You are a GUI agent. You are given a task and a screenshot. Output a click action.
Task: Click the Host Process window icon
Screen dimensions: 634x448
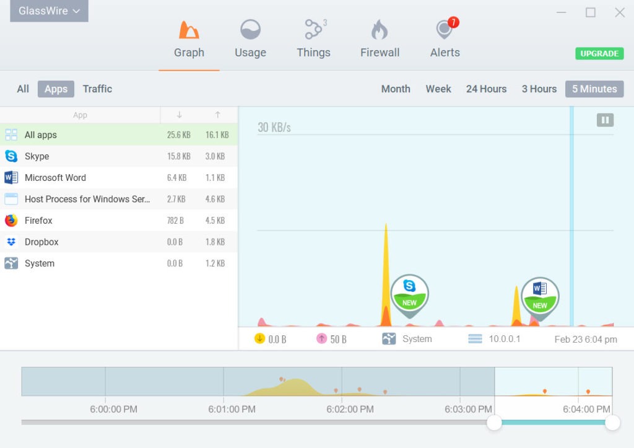coord(11,199)
